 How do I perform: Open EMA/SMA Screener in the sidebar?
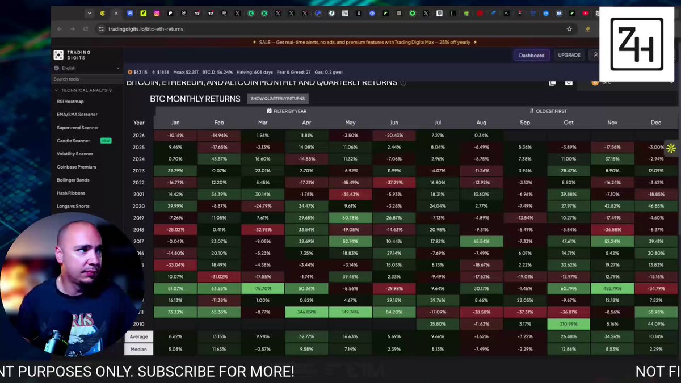pos(77,115)
